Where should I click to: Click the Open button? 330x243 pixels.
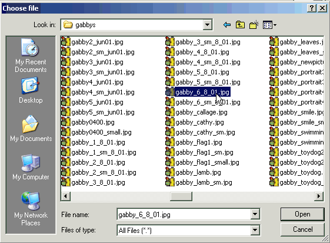(302, 214)
